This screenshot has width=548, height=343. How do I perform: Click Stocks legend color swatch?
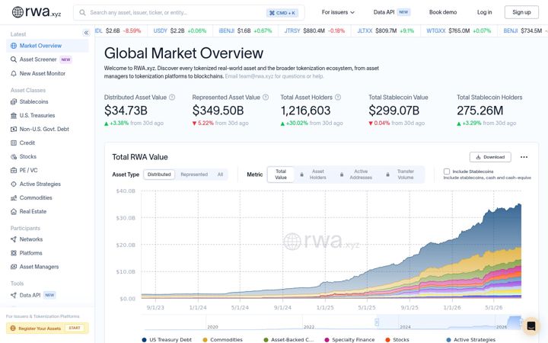387,340
